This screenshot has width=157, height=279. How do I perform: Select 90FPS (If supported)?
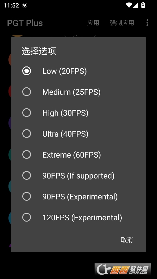pos(79,176)
